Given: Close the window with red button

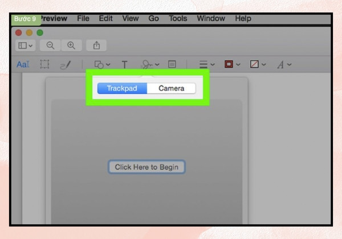Looking at the screenshot, I should point(19,32).
